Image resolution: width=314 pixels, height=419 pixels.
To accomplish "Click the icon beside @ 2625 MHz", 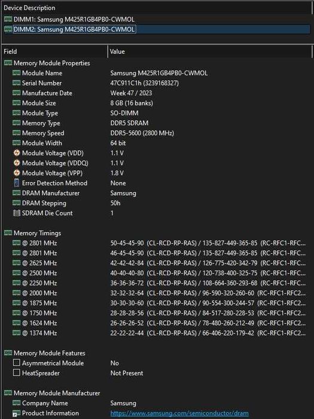I will pos(16,263).
